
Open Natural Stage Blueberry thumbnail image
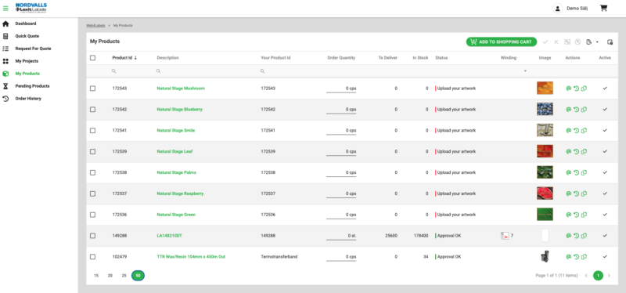coord(545,109)
